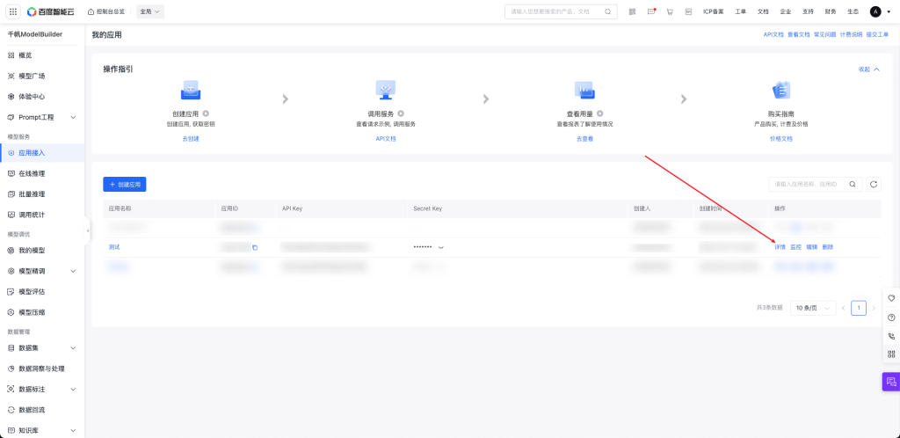Open the purple feedback chat widget
900x438 pixels.
coord(890,381)
